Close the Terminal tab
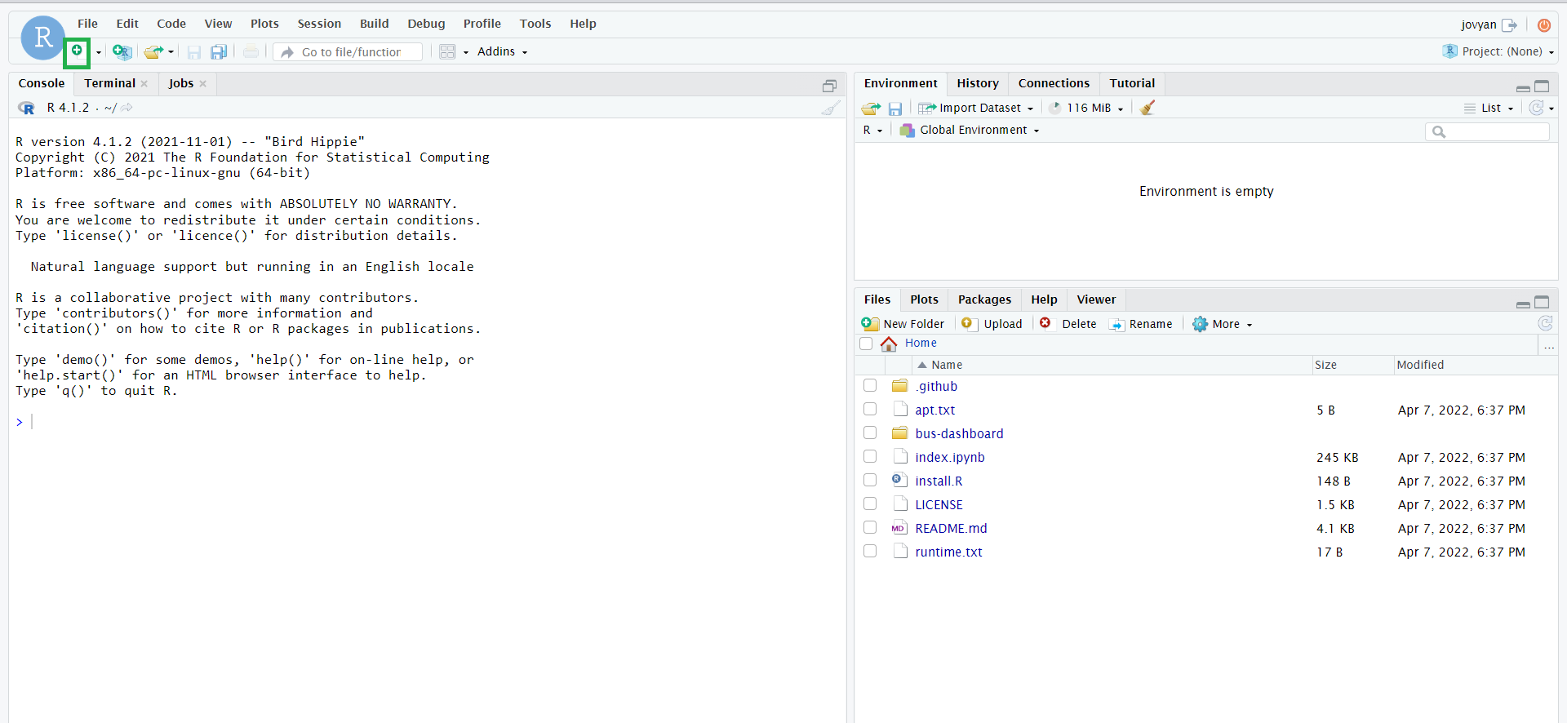The height and width of the screenshot is (723, 1567). pos(144,84)
